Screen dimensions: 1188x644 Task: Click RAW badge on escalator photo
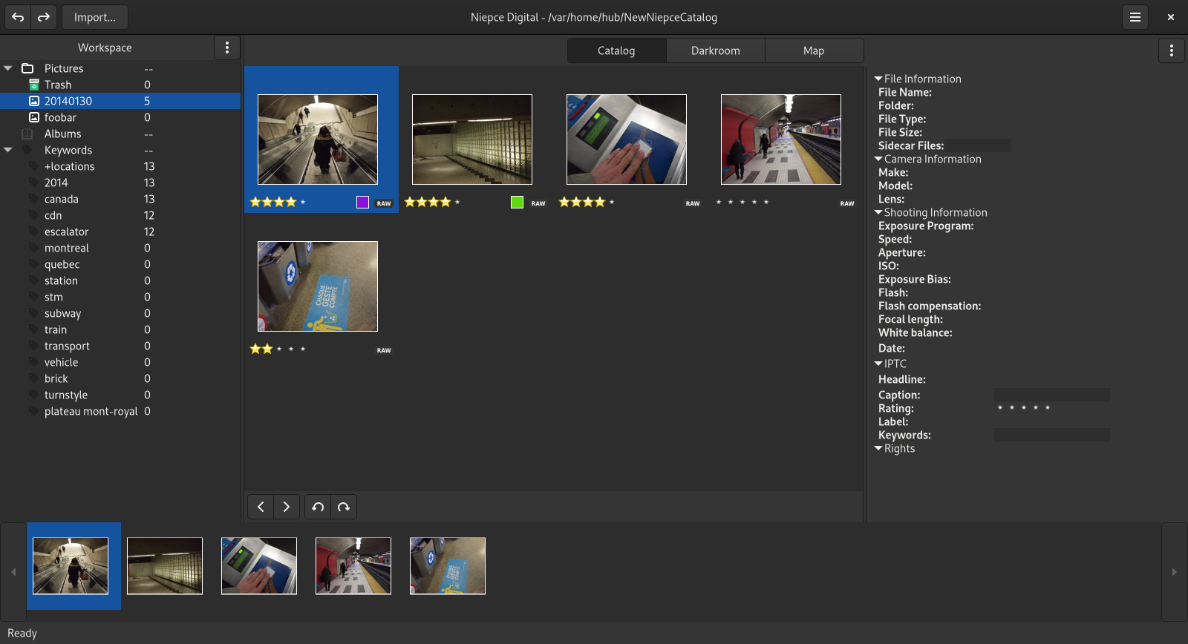coord(384,203)
